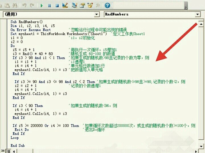Toggle Design Mode icon
Viewport: 205px width, 153px height.
click(65, 5)
